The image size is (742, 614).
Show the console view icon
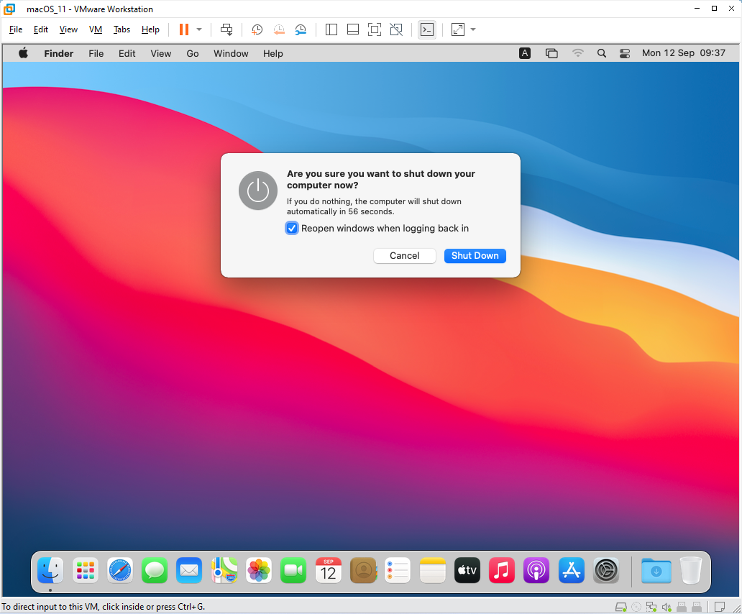(427, 29)
